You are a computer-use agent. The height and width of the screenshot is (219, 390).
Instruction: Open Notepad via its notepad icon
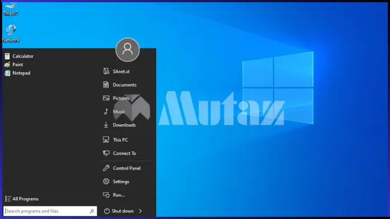(x=7, y=73)
